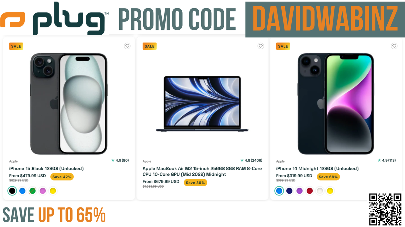Image resolution: width=405 pixels, height=227 pixels.
Task: Click the SALE badge on MacBook Air card
Action: click(x=150, y=46)
